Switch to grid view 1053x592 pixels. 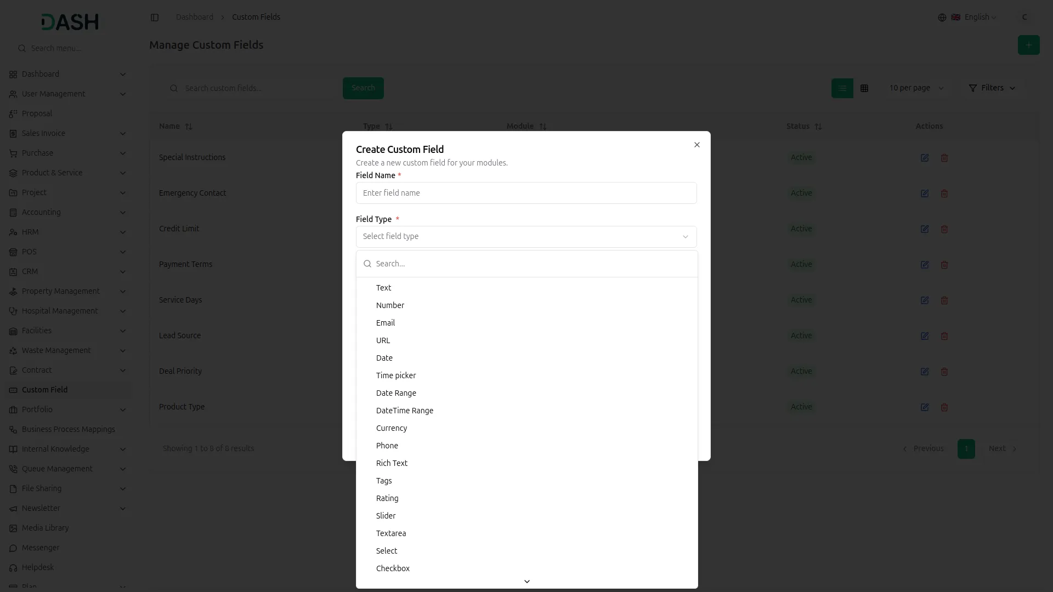coord(864,88)
